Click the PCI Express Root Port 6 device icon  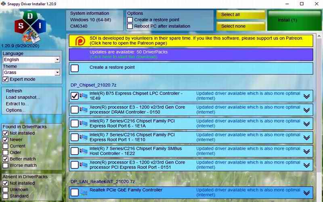(84, 124)
